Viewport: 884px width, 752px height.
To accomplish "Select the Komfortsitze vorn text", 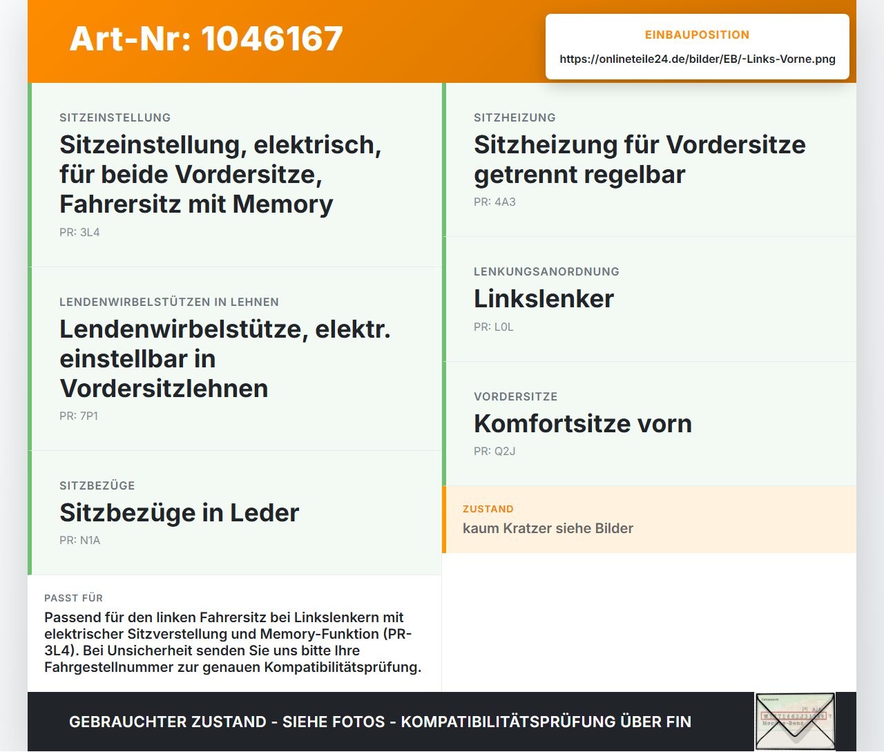I will 583,423.
